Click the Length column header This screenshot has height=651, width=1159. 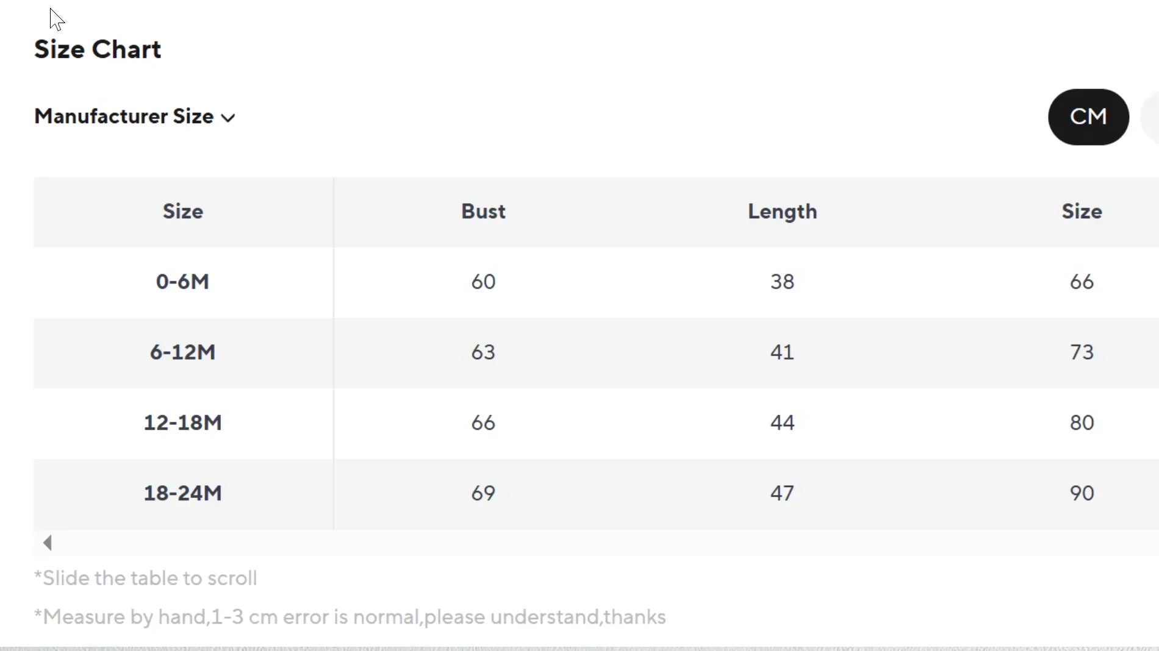point(783,212)
